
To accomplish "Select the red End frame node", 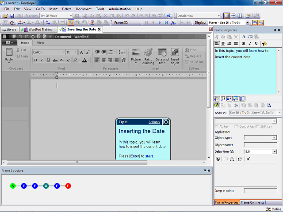I will [x=68, y=186].
